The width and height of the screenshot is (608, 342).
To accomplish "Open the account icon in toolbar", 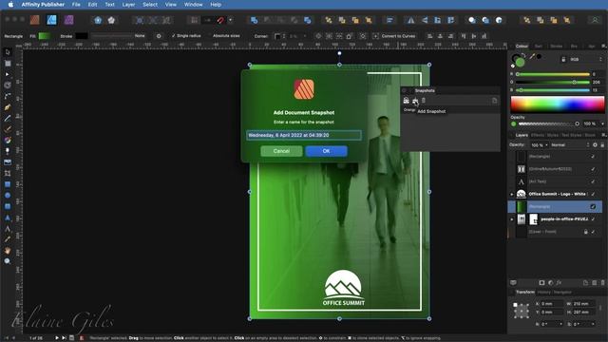I will pyautogui.click(x=595, y=20).
